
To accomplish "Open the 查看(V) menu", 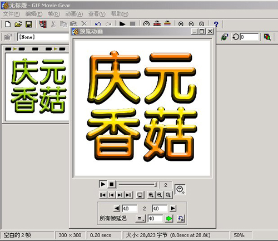I will click(x=97, y=14).
